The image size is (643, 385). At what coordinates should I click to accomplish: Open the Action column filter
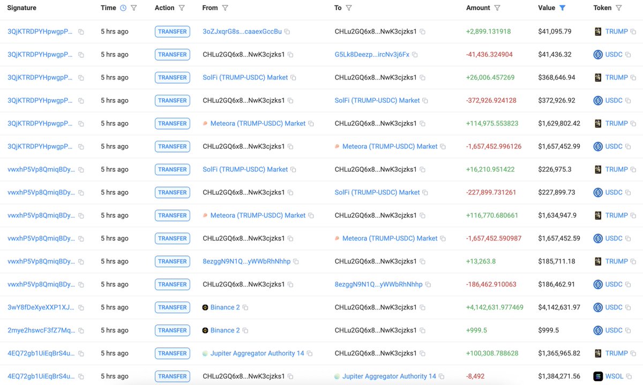click(x=182, y=8)
